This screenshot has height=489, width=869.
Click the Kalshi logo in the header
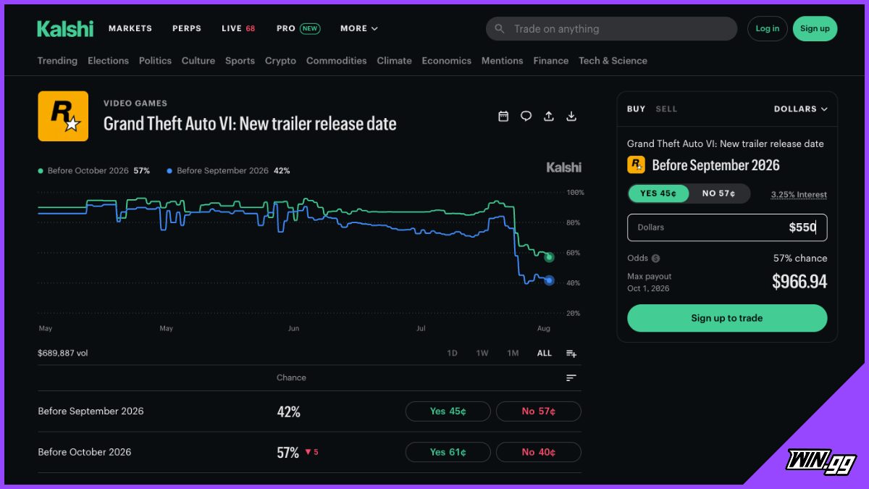click(x=65, y=29)
